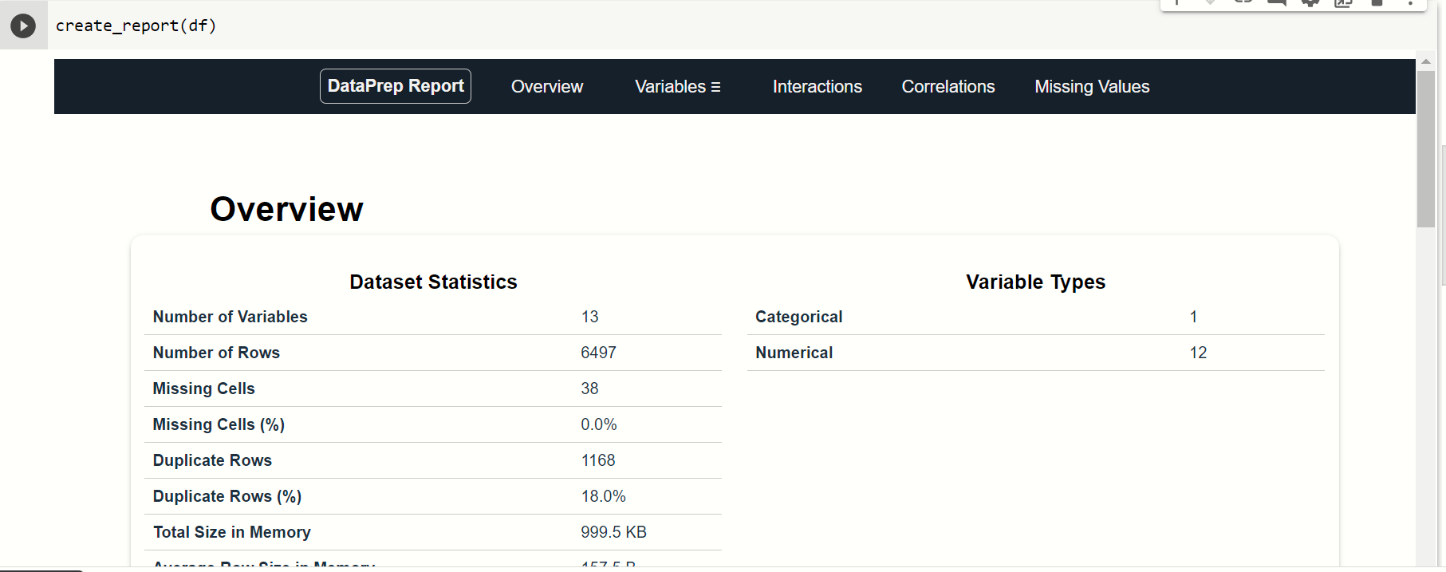Click the row count value 6497
This screenshot has height=572, width=1446.
(598, 353)
